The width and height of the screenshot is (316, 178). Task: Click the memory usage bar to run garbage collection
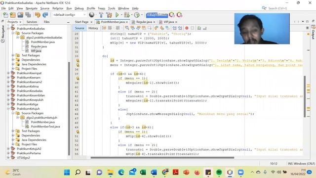[x=157, y=15]
